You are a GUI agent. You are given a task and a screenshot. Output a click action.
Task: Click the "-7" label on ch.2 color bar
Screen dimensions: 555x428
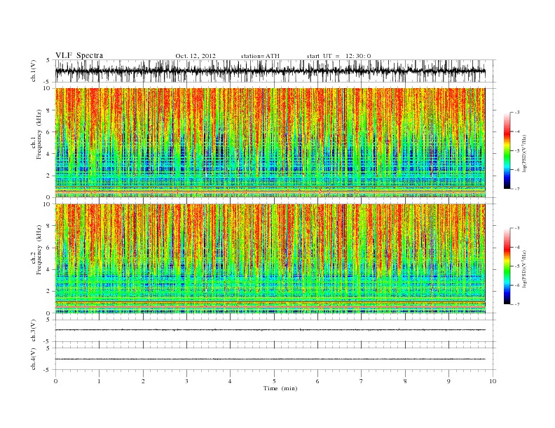(x=516, y=304)
